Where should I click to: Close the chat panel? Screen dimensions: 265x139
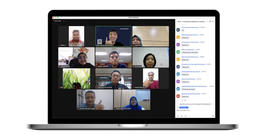(x=213, y=21)
